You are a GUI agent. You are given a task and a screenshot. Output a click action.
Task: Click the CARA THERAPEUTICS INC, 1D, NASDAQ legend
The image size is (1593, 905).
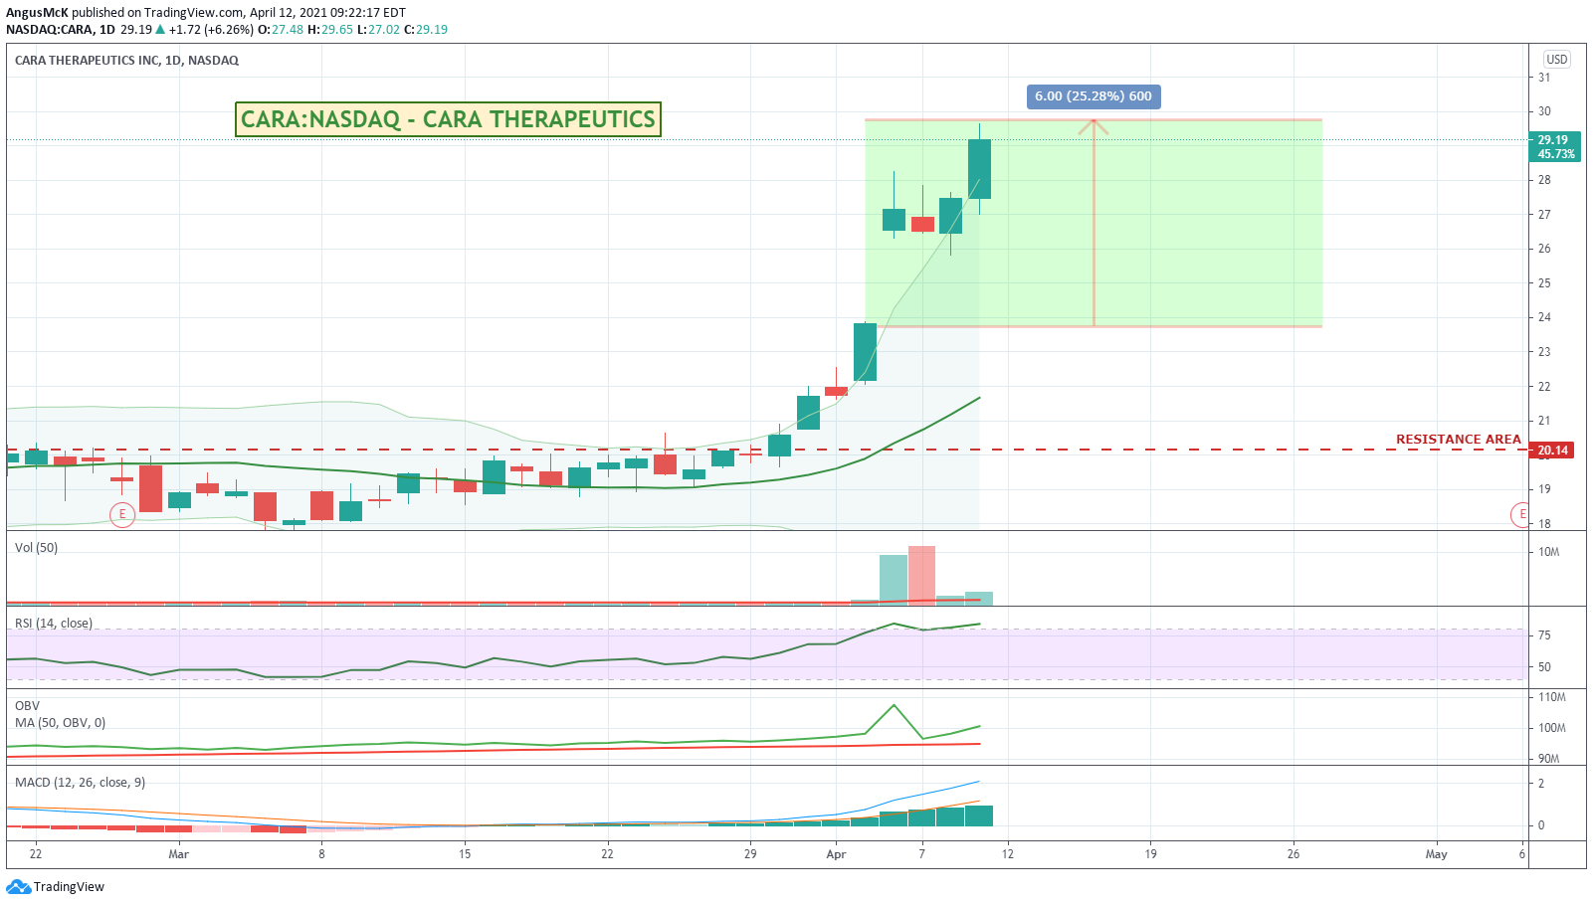[126, 61]
